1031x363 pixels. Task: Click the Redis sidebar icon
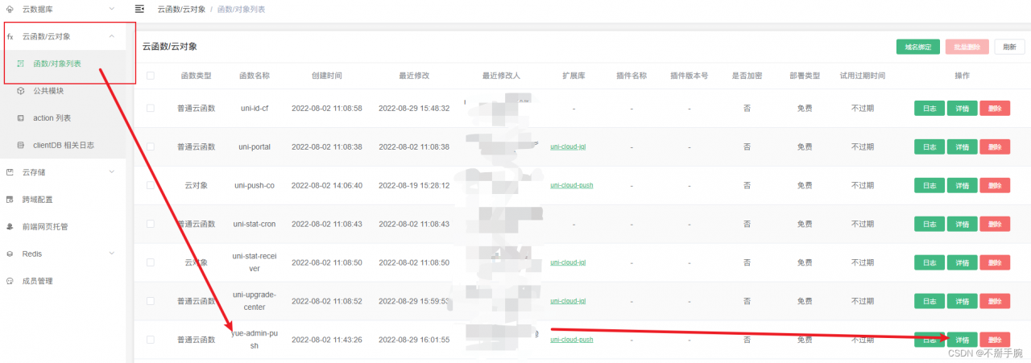click(x=10, y=254)
